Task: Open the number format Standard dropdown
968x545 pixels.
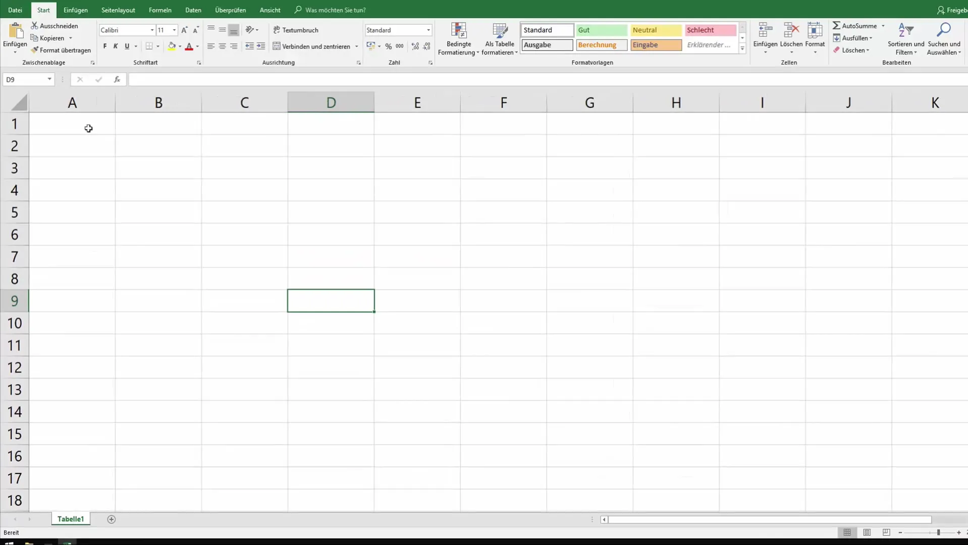Action: (x=428, y=30)
